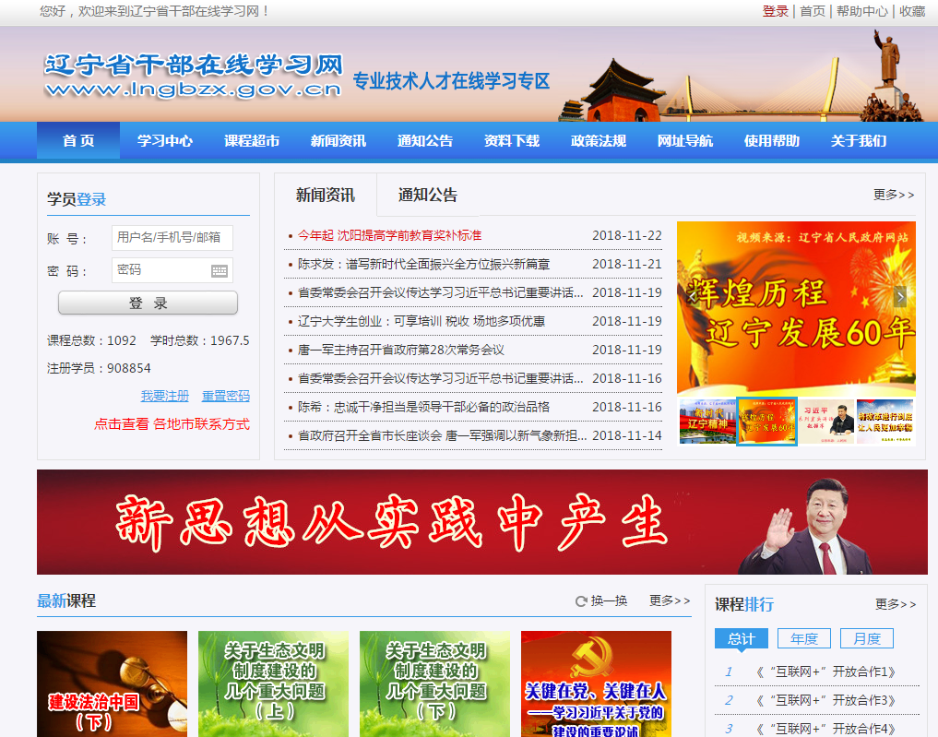Open the 建设法治中国(下) course thumbnail
This screenshot has height=737, width=938.
112,684
